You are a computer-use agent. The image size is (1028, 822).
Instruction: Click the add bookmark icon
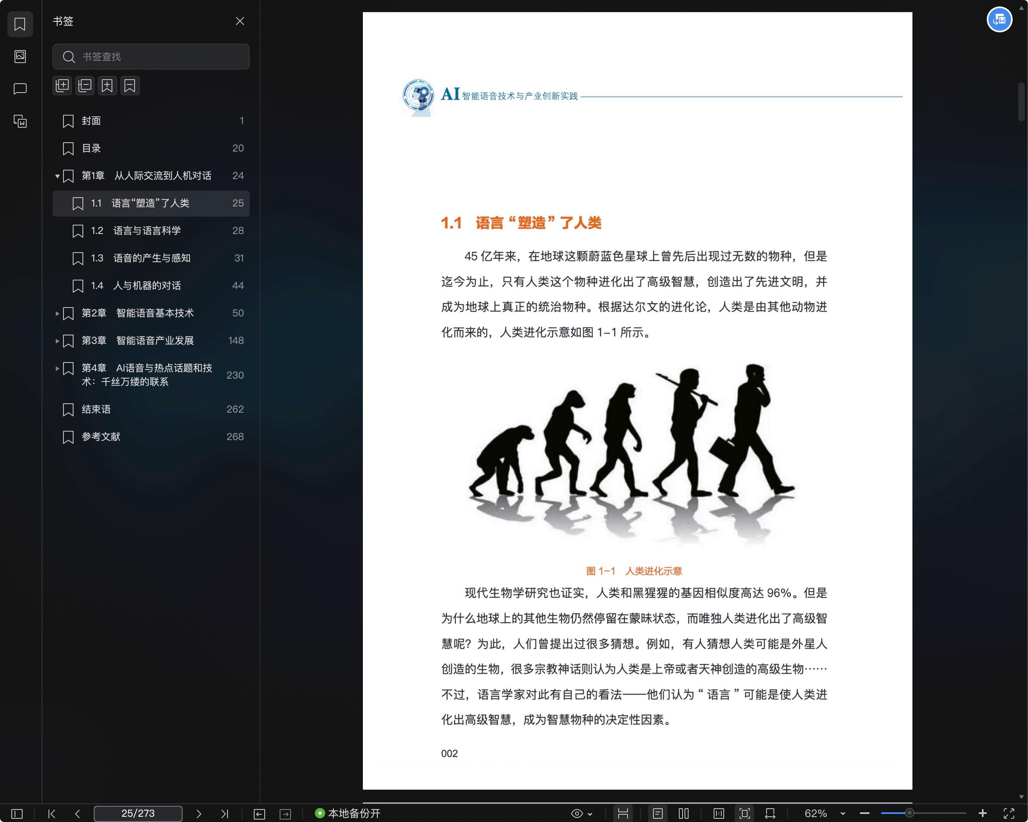(107, 86)
